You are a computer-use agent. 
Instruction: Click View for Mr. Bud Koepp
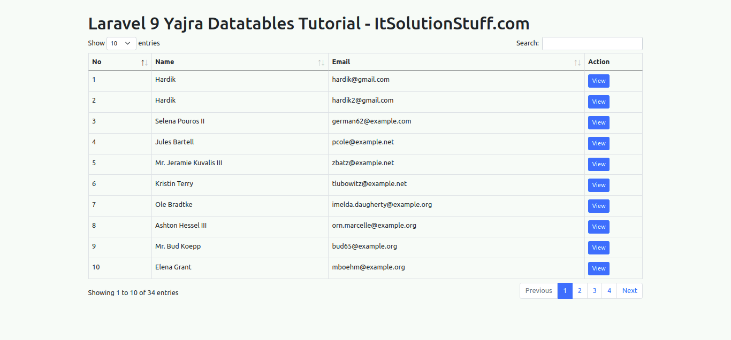pyautogui.click(x=598, y=248)
